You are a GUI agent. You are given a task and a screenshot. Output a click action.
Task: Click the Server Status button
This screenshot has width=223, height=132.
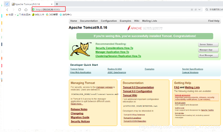pos(208,44)
